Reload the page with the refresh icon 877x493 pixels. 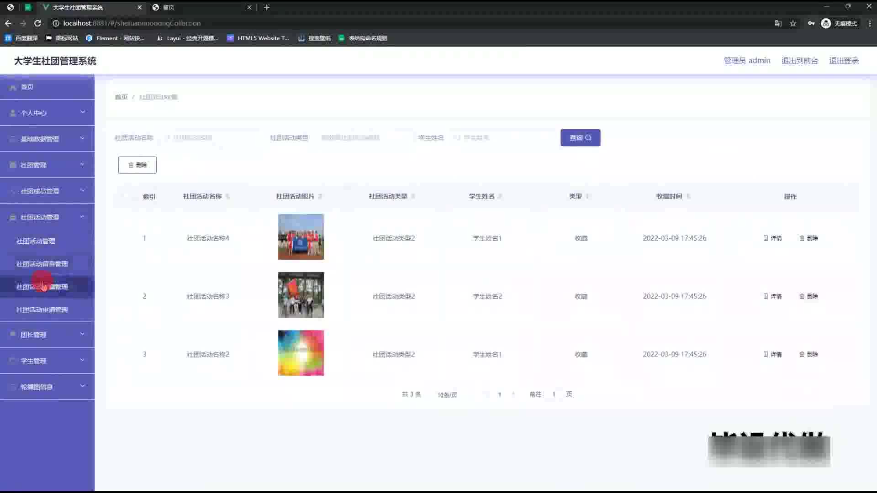tap(38, 23)
